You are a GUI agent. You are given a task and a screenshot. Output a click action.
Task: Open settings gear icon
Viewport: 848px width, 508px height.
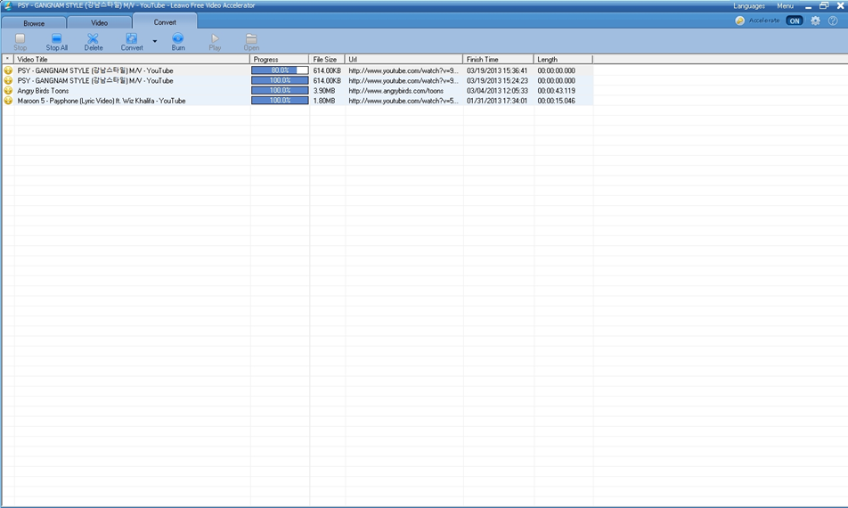pyautogui.click(x=816, y=20)
